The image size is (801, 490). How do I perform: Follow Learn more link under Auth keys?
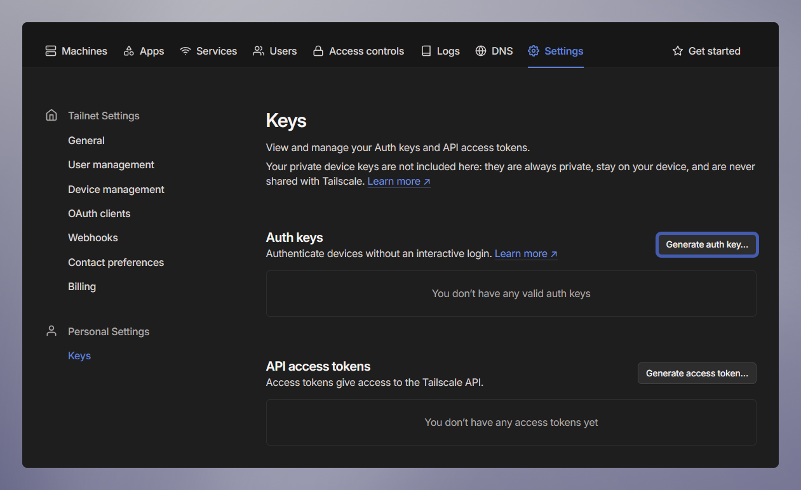pos(526,254)
